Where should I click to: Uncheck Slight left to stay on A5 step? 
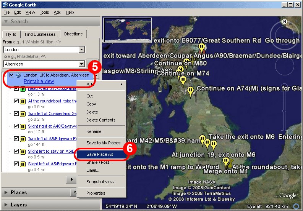coord(16,151)
